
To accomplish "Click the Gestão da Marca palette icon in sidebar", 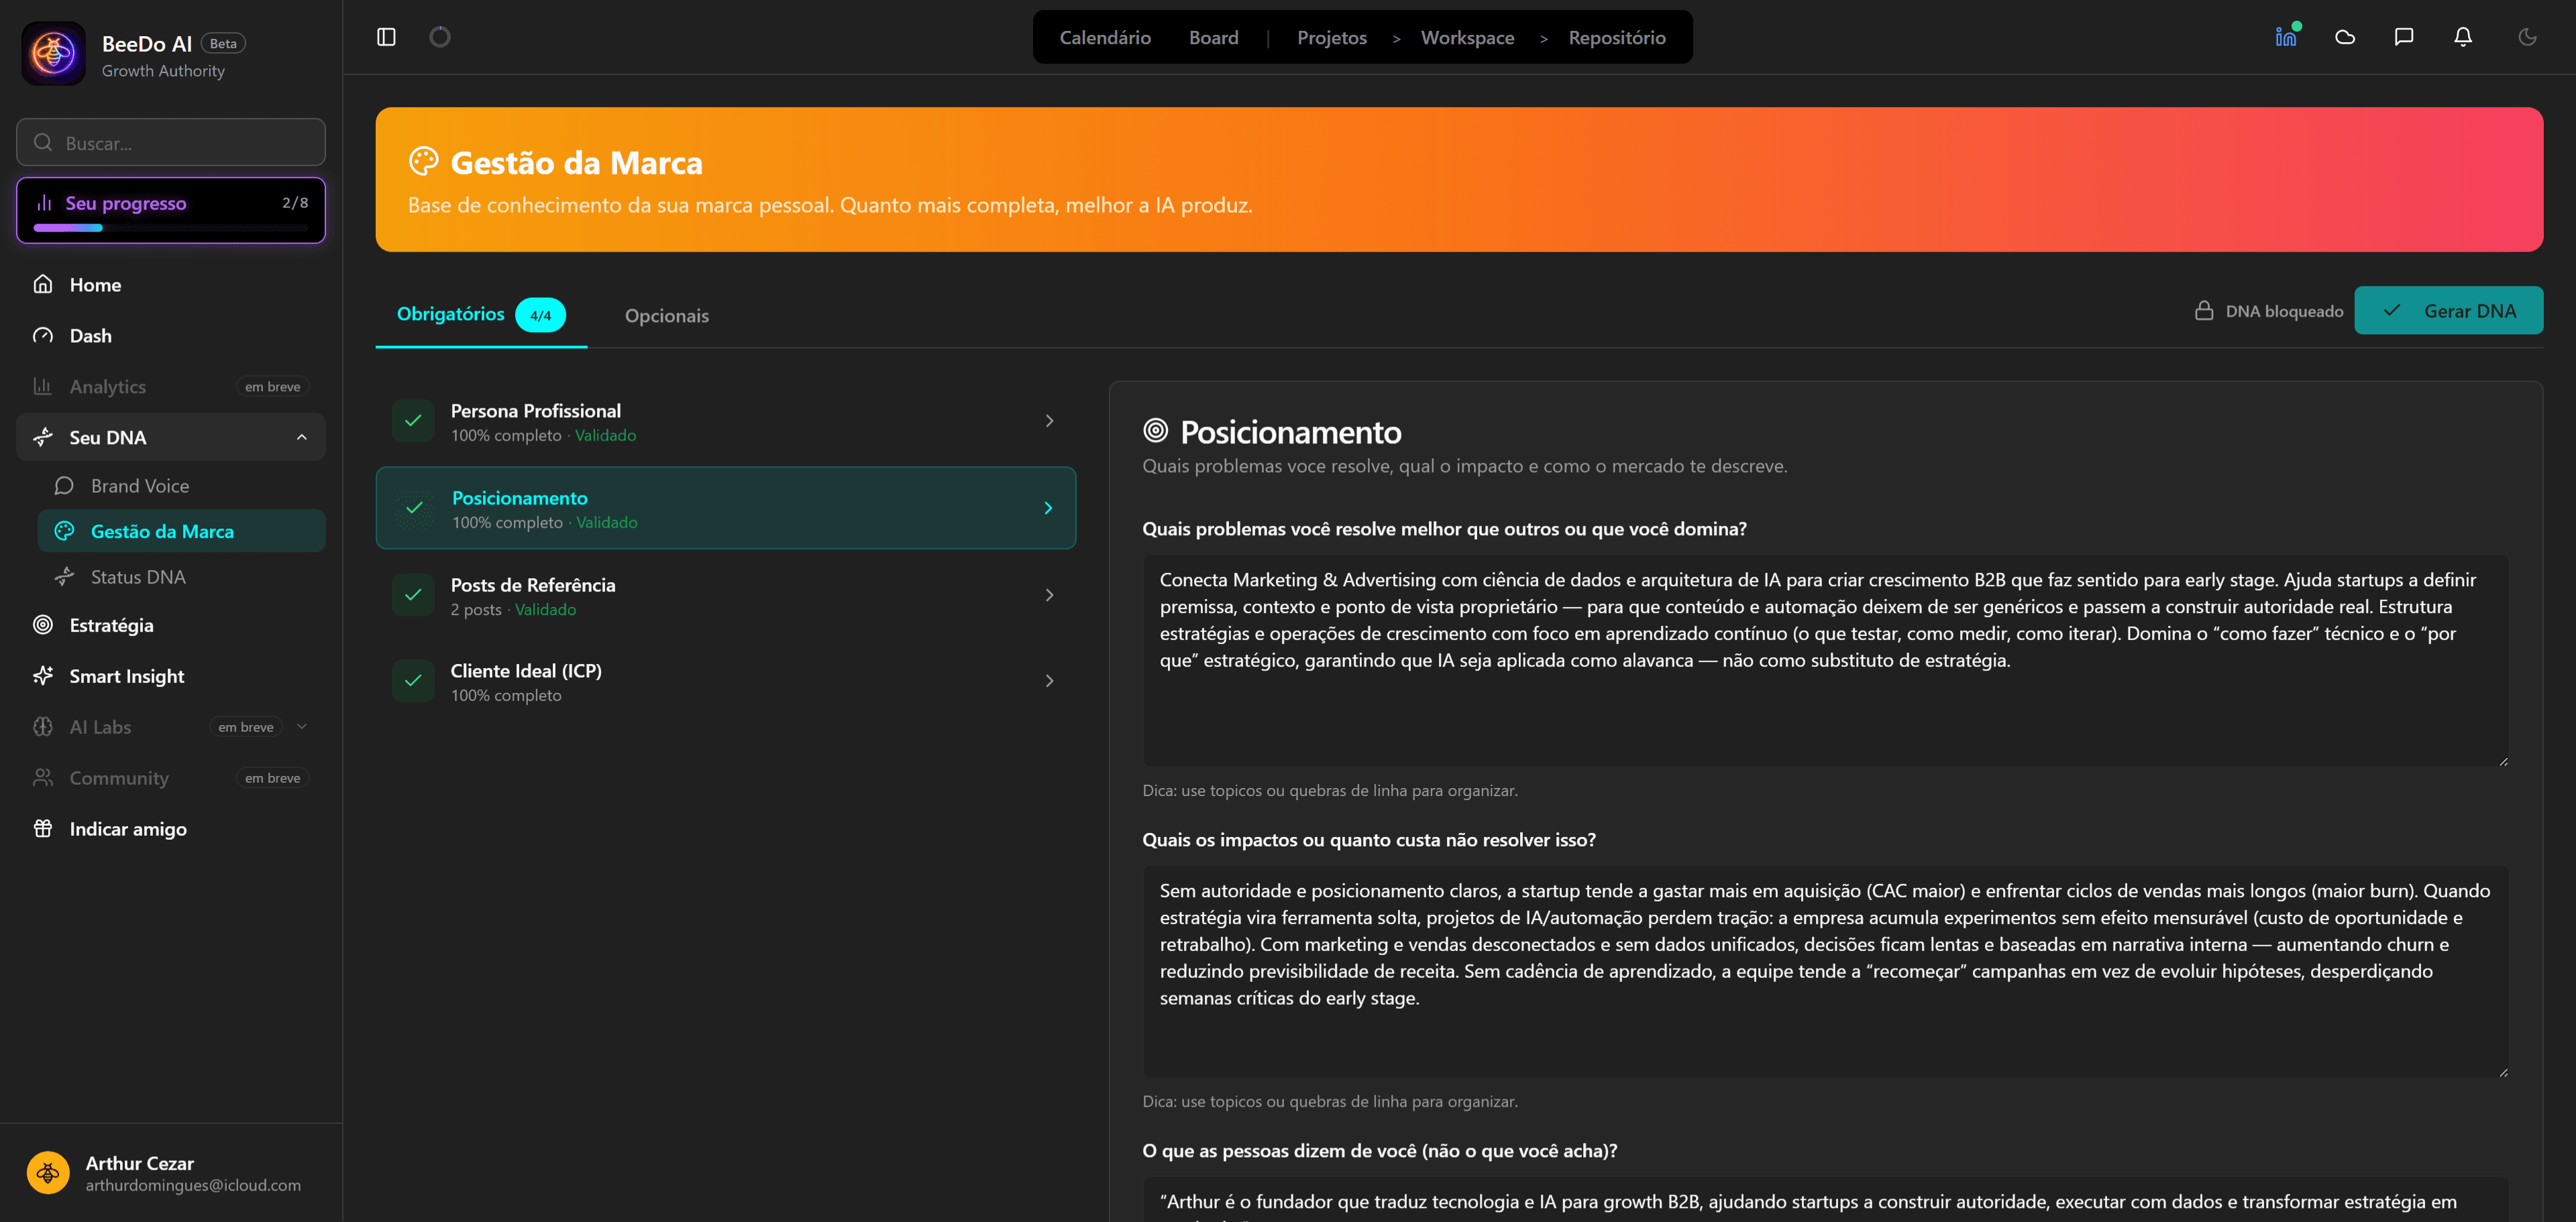I will 64,531.
